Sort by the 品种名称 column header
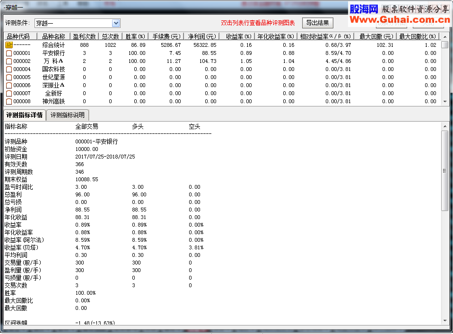 [x=54, y=36]
